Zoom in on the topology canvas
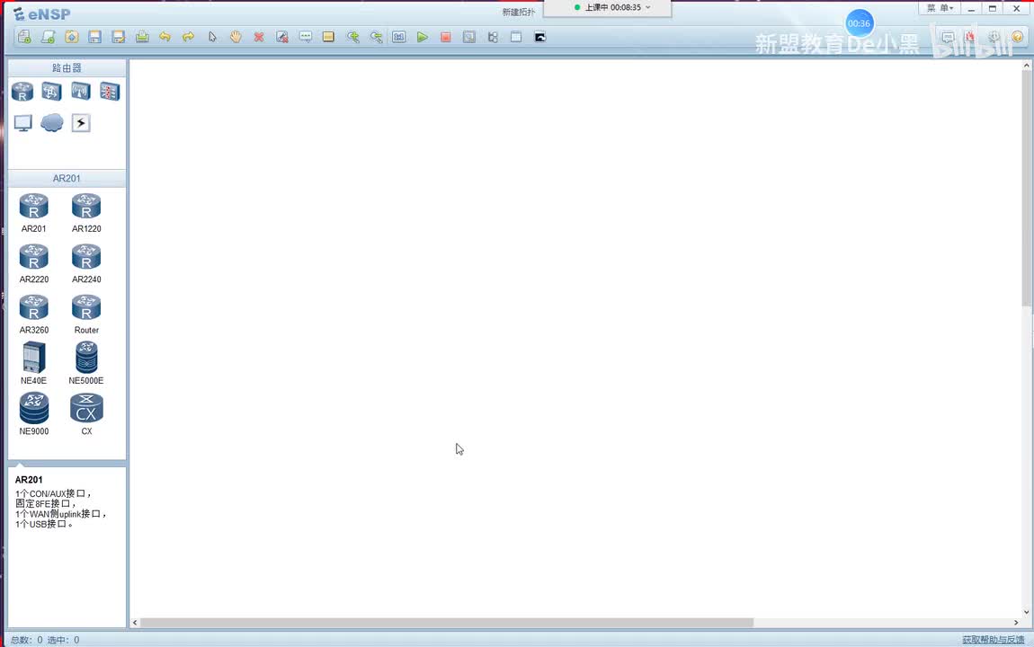Viewport: 1034px width, 647px height. click(x=352, y=37)
